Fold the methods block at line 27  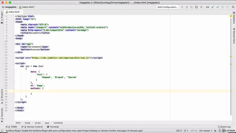coord(14,88)
